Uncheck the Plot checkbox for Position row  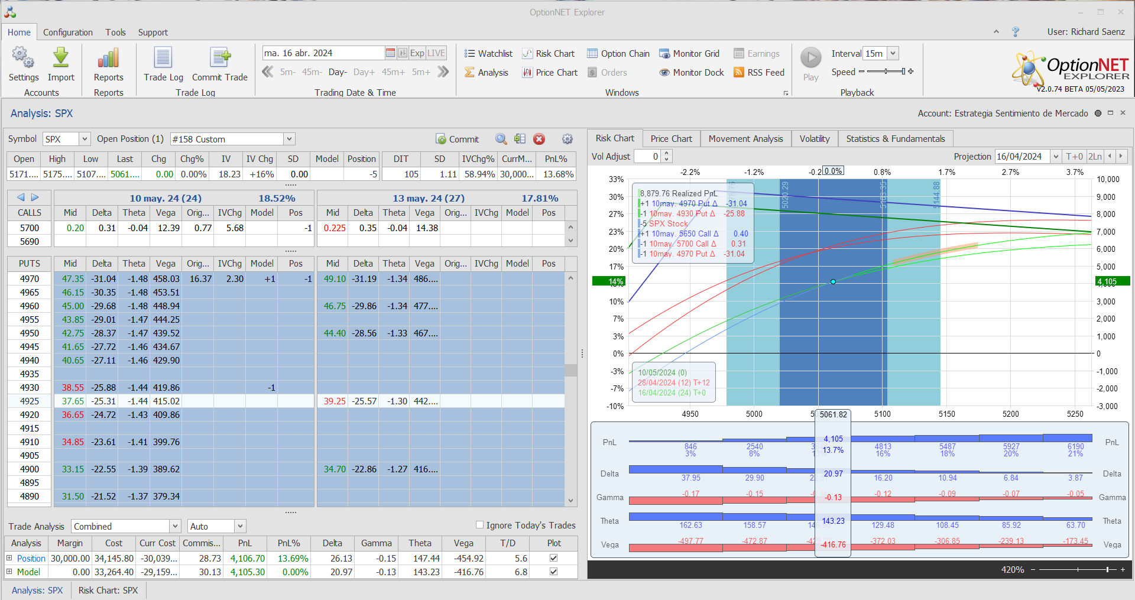pyautogui.click(x=553, y=558)
